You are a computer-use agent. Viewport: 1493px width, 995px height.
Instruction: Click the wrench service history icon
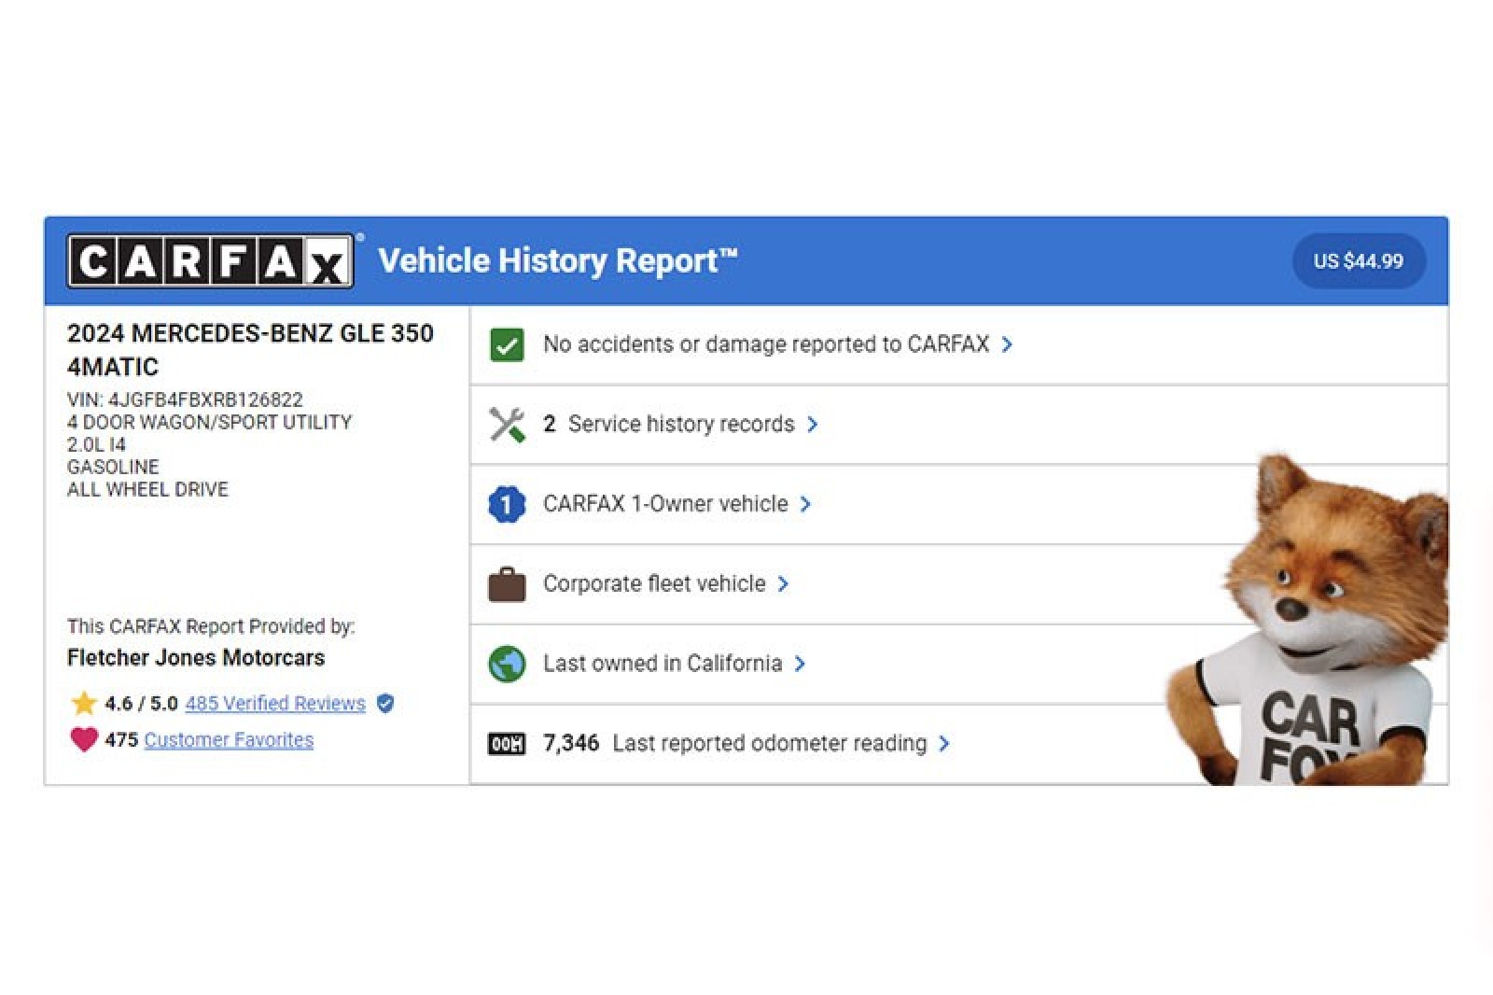(x=507, y=425)
